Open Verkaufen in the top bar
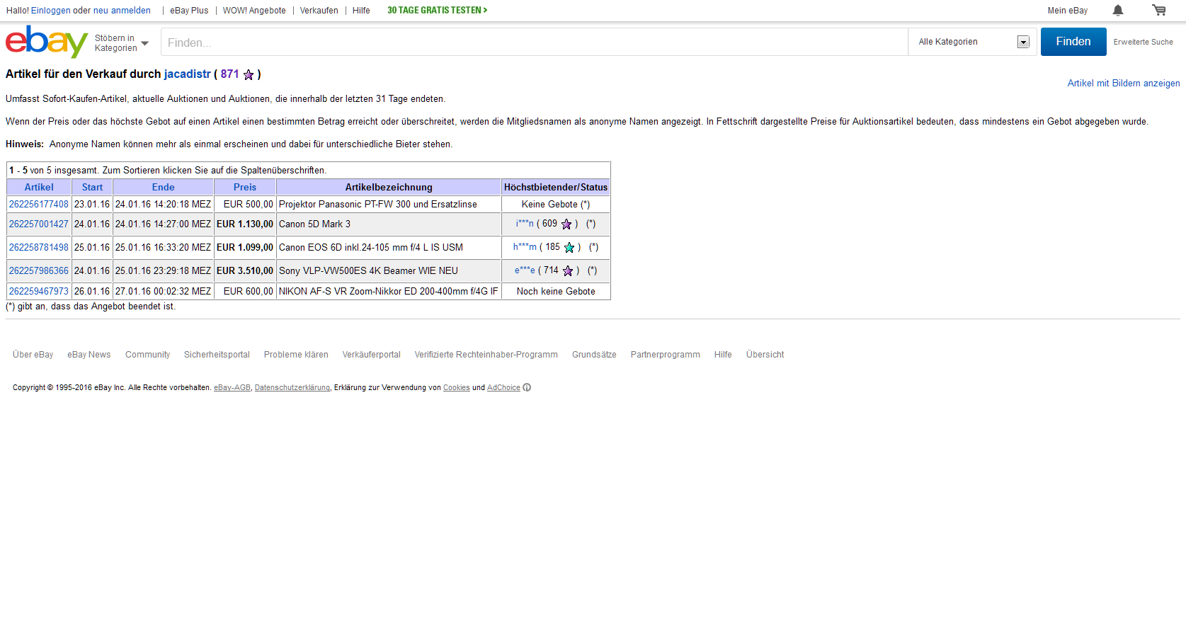Screen dimensions: 1186x640 pos(319,11)
